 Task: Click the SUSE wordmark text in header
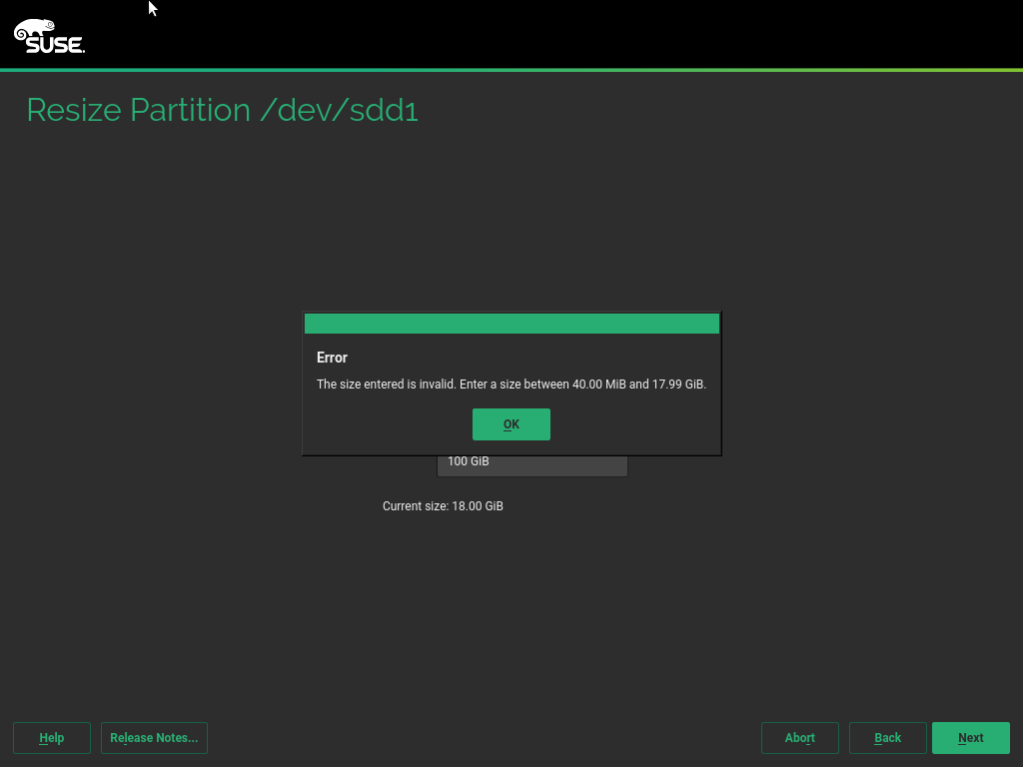pos(55,45)
